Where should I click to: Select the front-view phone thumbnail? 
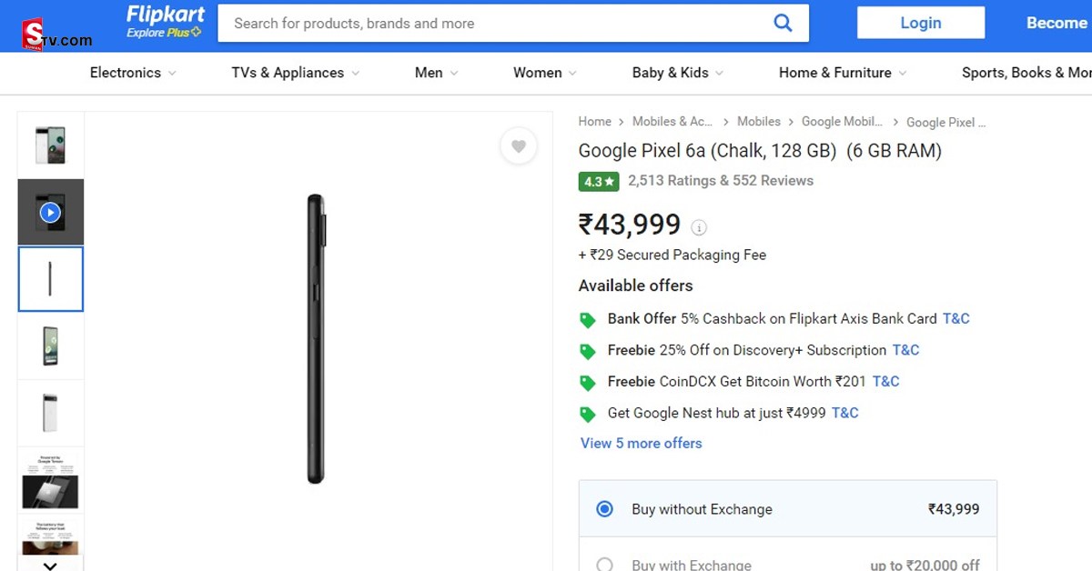coord(51,346)
